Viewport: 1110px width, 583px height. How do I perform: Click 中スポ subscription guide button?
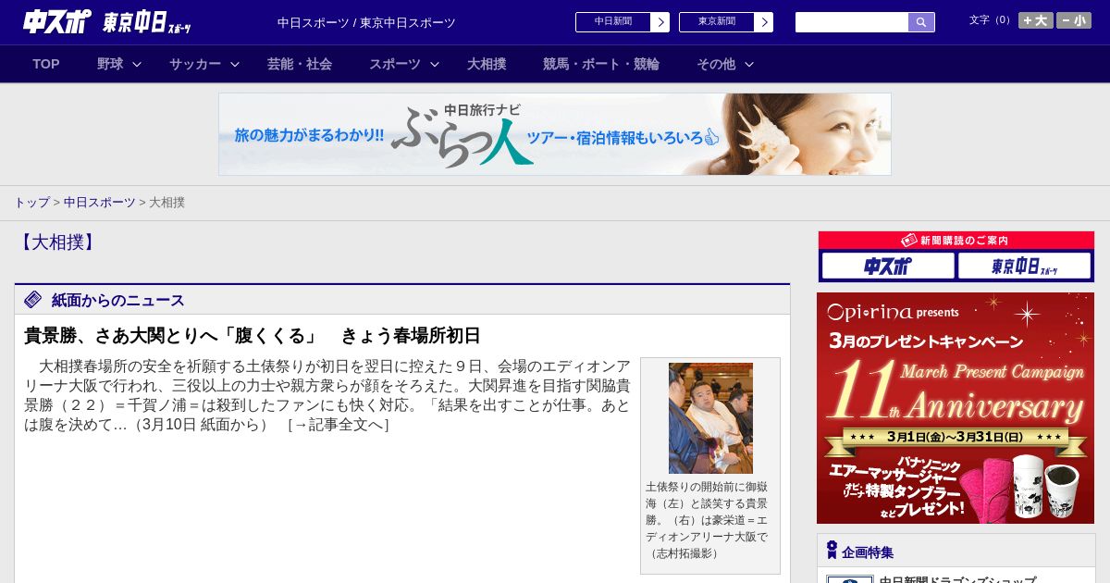tap(888, 267)
